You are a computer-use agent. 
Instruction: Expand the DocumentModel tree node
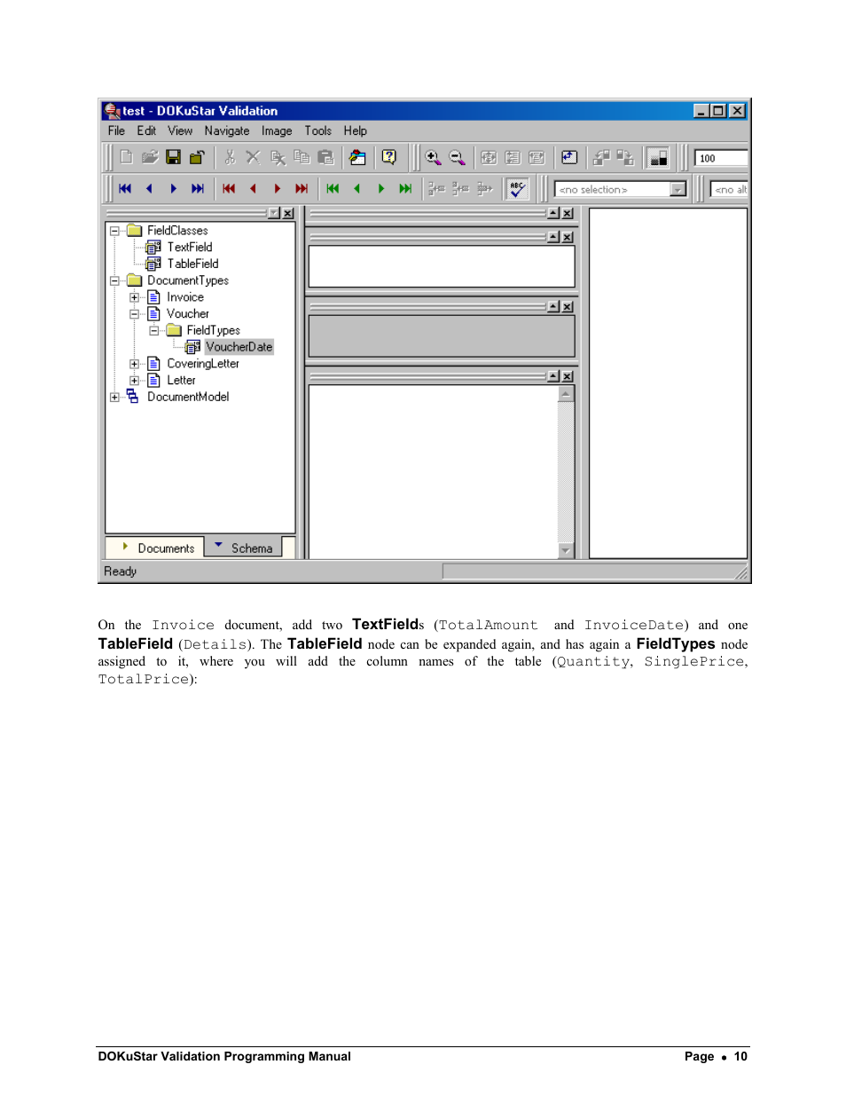point(114,397)
